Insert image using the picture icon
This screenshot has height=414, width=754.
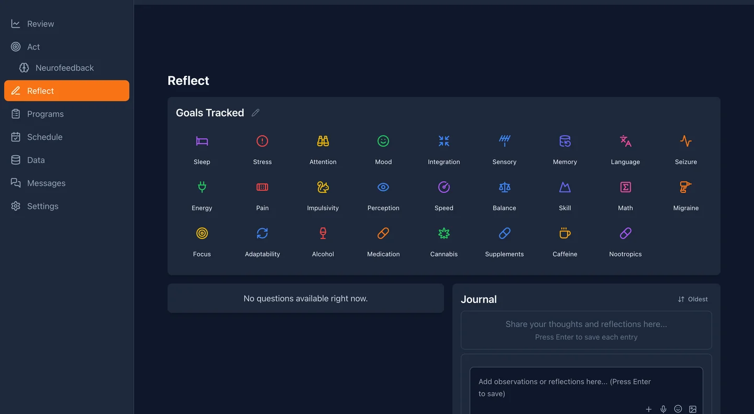tap(693, 409)
